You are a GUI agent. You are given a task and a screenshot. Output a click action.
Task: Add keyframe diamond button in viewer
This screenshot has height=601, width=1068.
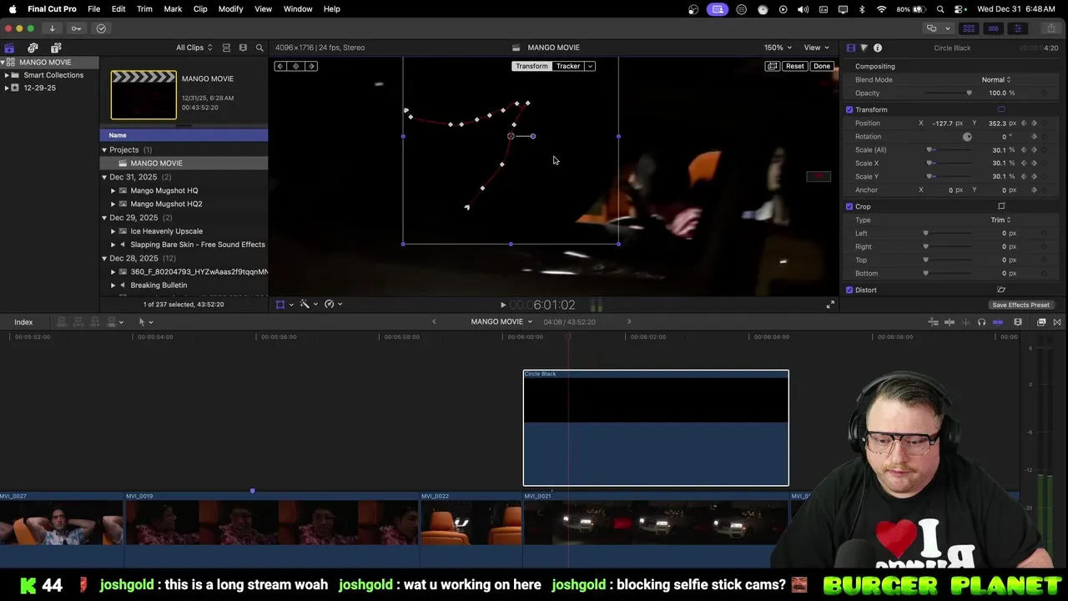pyautogui.click(x=295, y=66)
